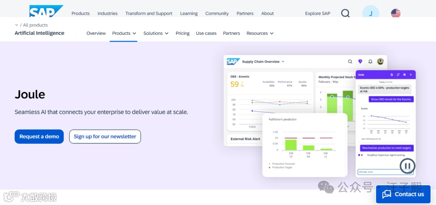The image size is (436, 205).
Task: Open the Learning menu
Action: 189,13
